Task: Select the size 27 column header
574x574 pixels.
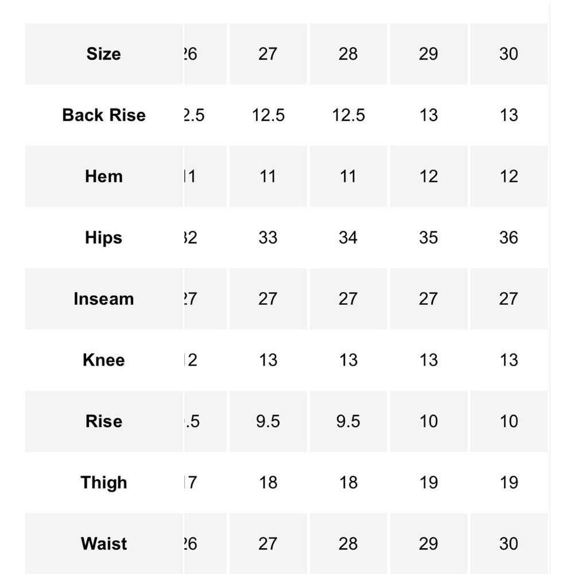Action: (x=268, y=54)
